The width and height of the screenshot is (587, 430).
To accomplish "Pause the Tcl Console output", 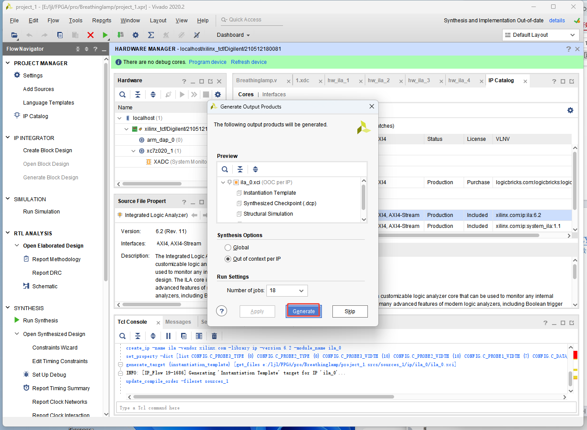I will tap(168, 336).
